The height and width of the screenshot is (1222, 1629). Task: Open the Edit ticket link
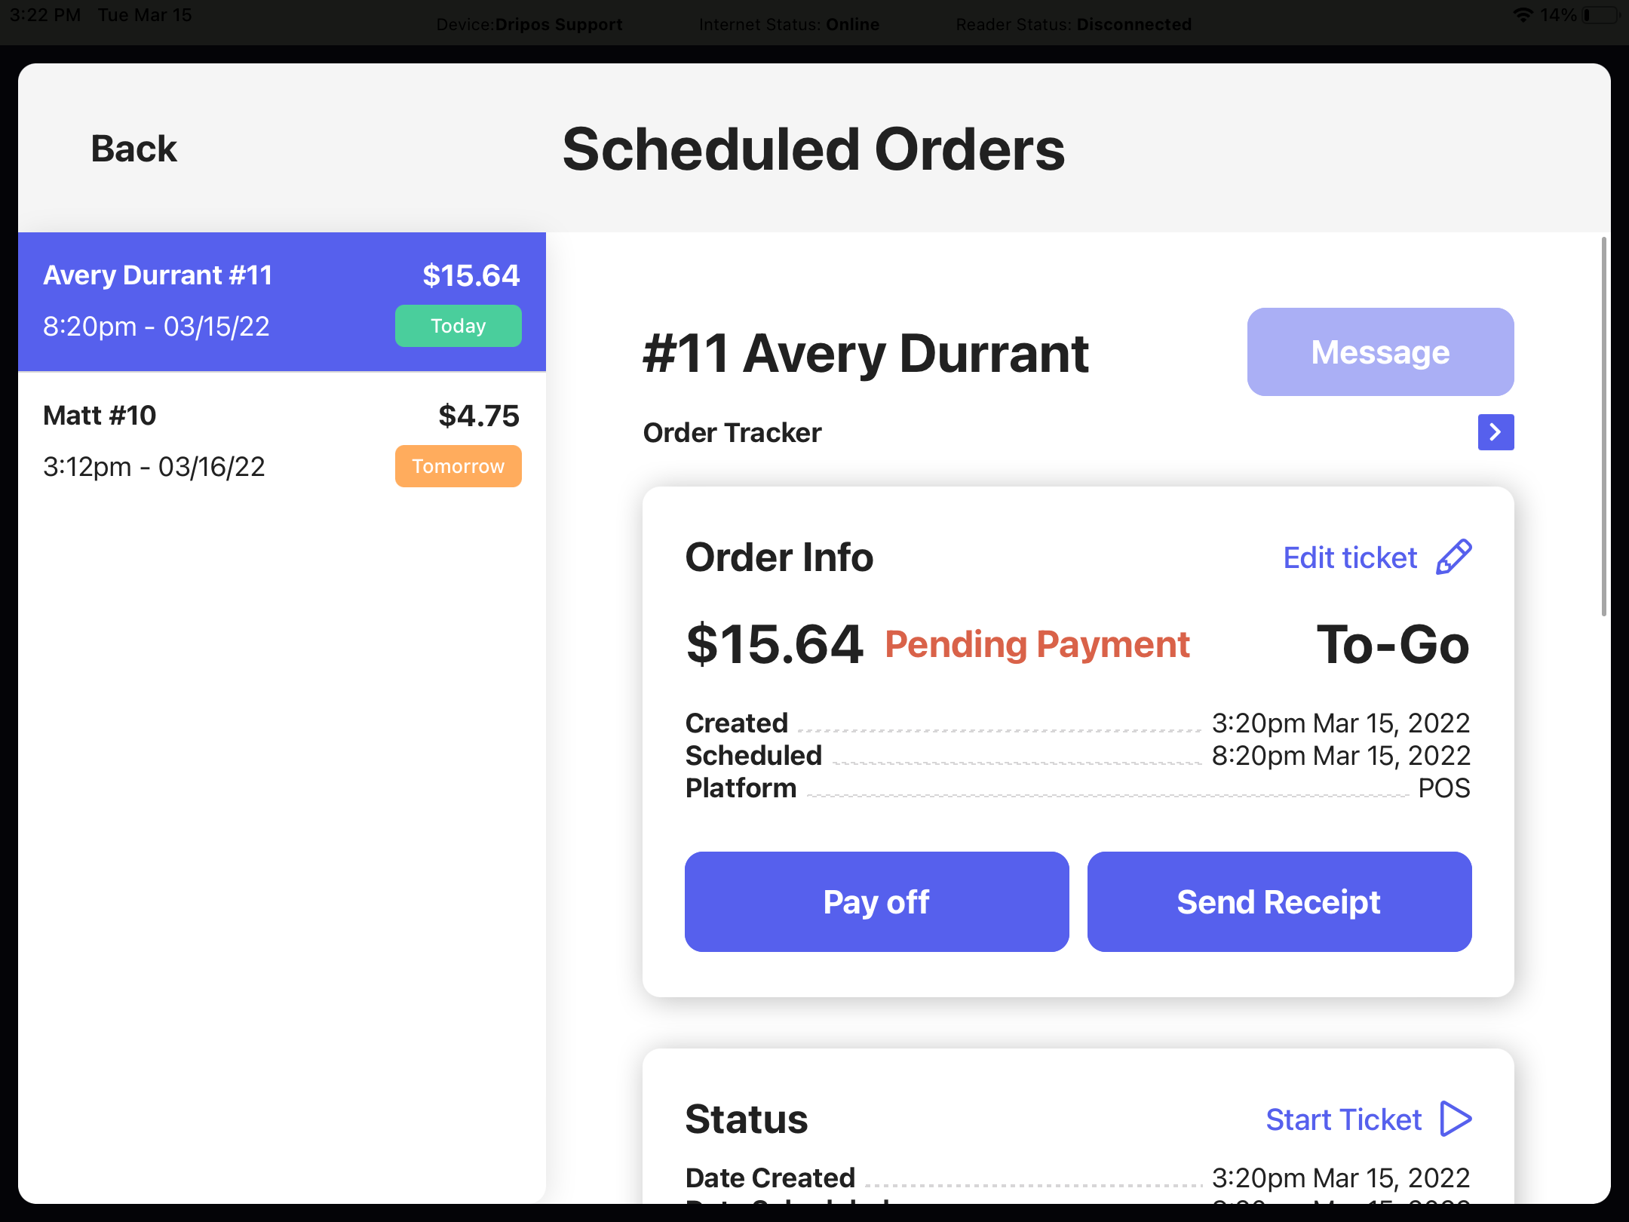(x=1350, y=558)
